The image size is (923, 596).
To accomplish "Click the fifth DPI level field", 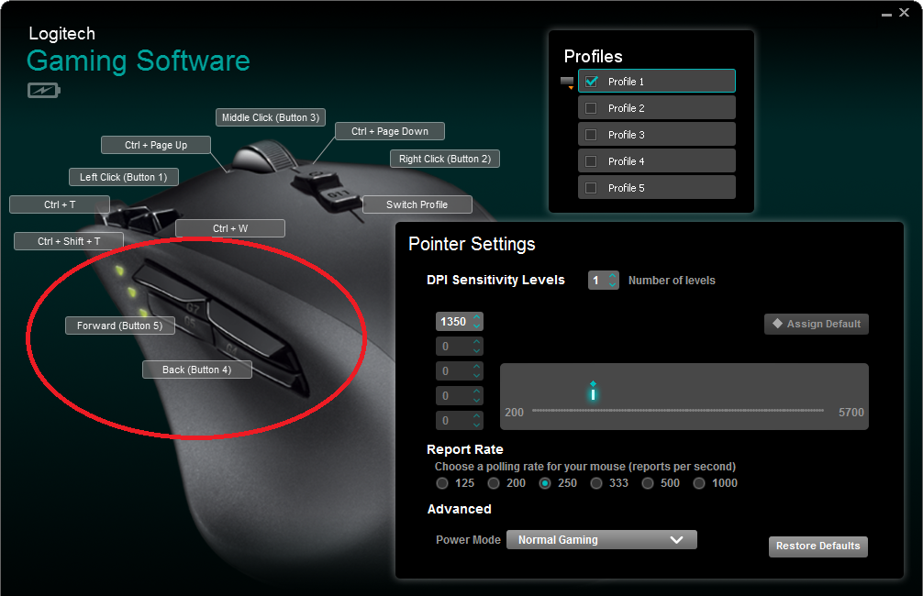I will (460, 420).
